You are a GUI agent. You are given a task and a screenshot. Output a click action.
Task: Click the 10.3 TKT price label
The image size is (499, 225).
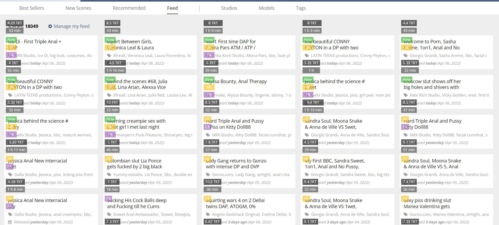point(212,182)
